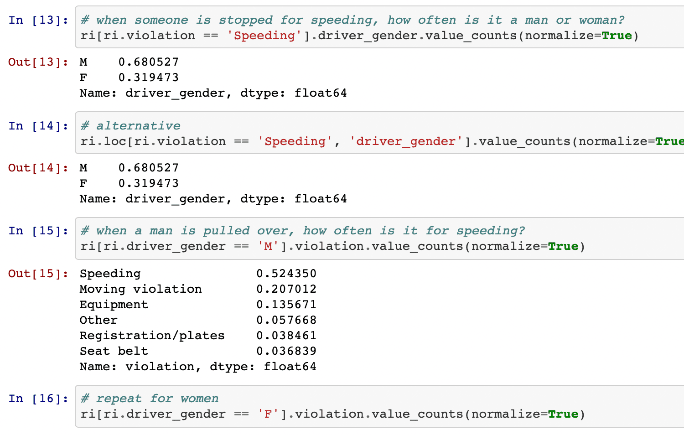Click the 'F' string in cell In [16]
The width and height of the screenshot is (684, 435).
[x=268, y=414]
